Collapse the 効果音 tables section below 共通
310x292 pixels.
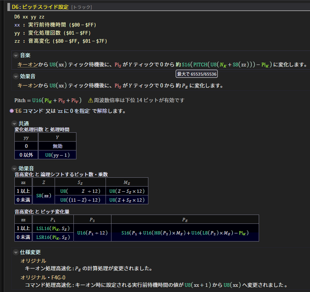pos(14,168)
